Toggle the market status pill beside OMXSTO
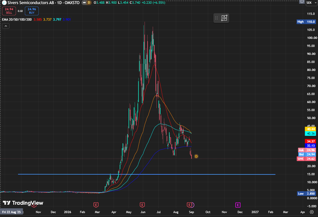 84,3
